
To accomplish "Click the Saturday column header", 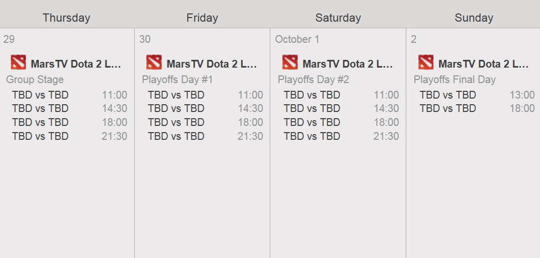I will pyautogui.click(x=338, y=18).
